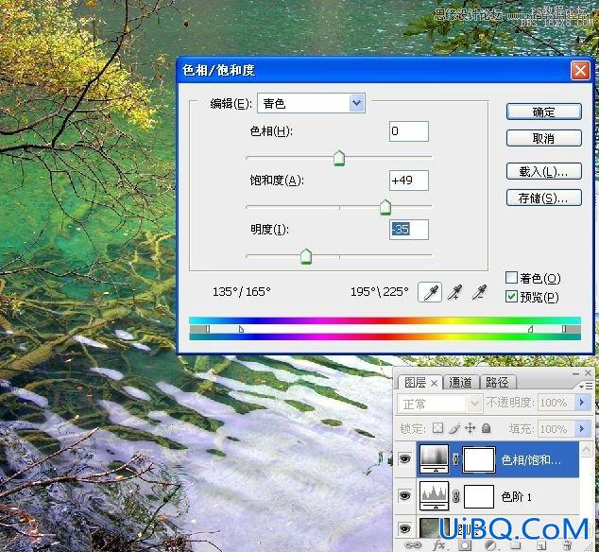Click the left inner triangle falloff marker

coord(241,329)
